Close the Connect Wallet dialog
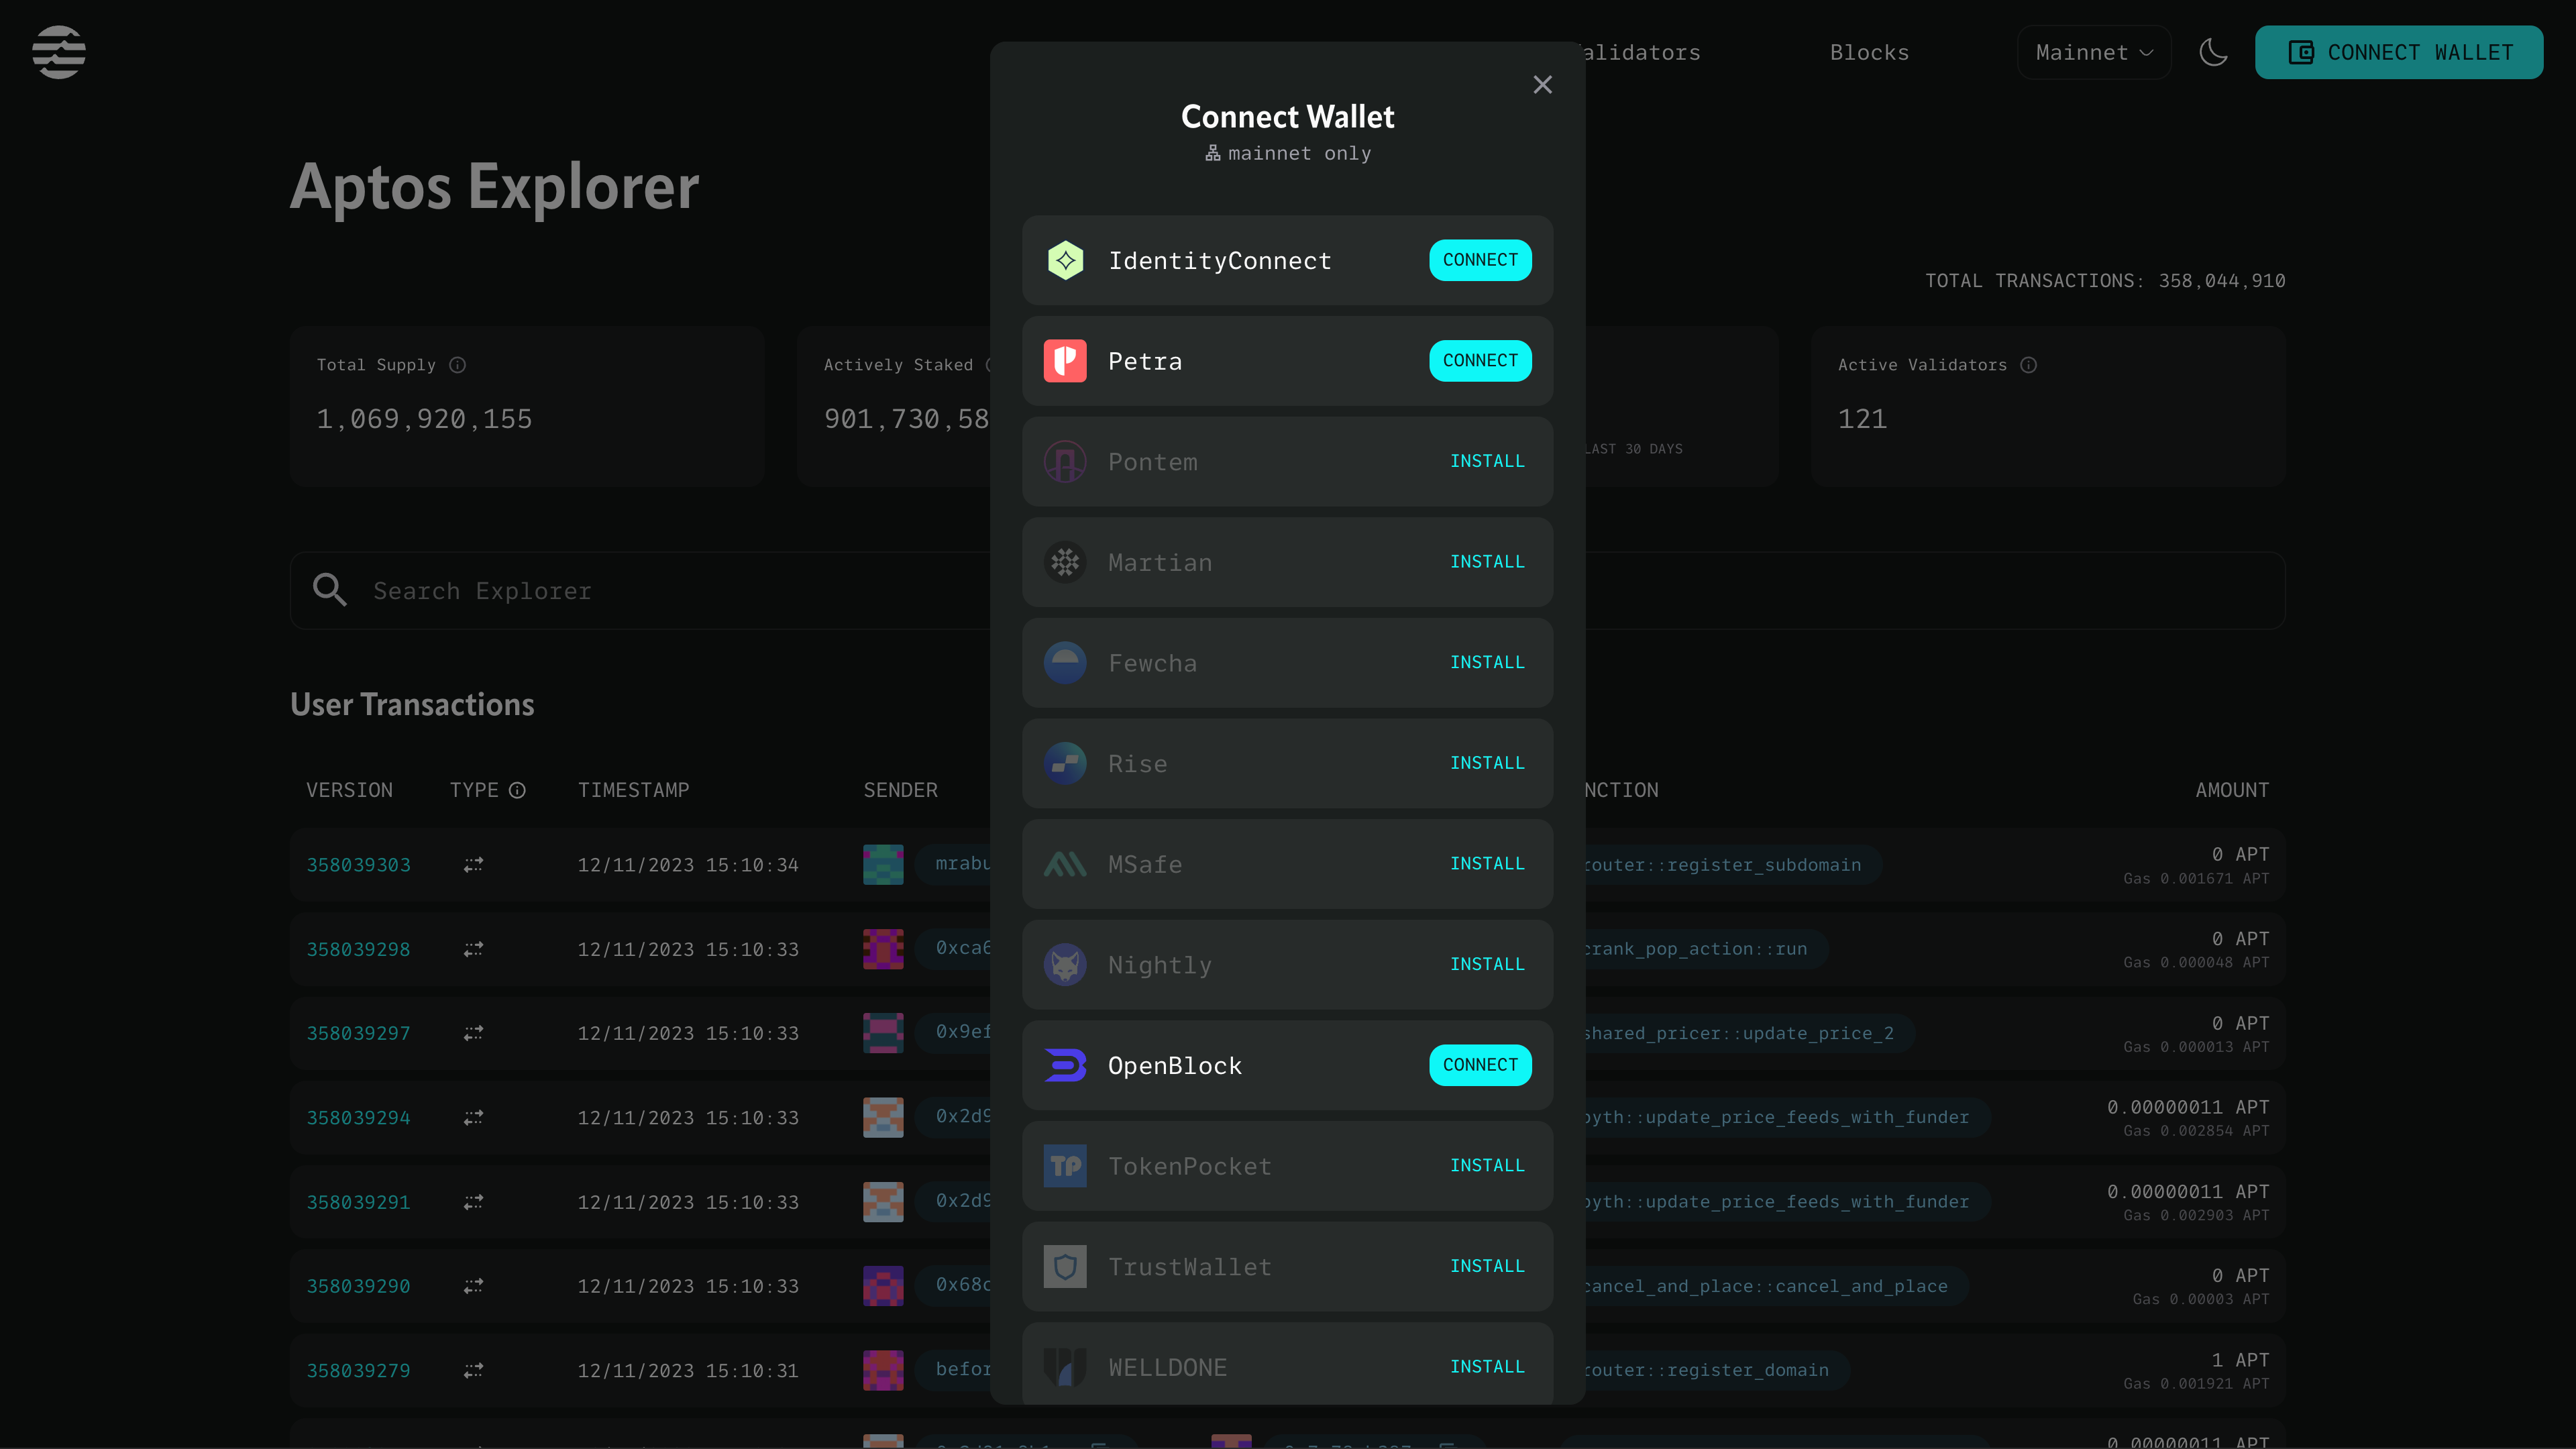Image resolution: width=2576 pixels, height=1449 pixels. point(1542,85)
